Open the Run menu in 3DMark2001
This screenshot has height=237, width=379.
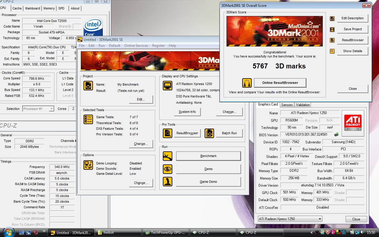point(102,46)
